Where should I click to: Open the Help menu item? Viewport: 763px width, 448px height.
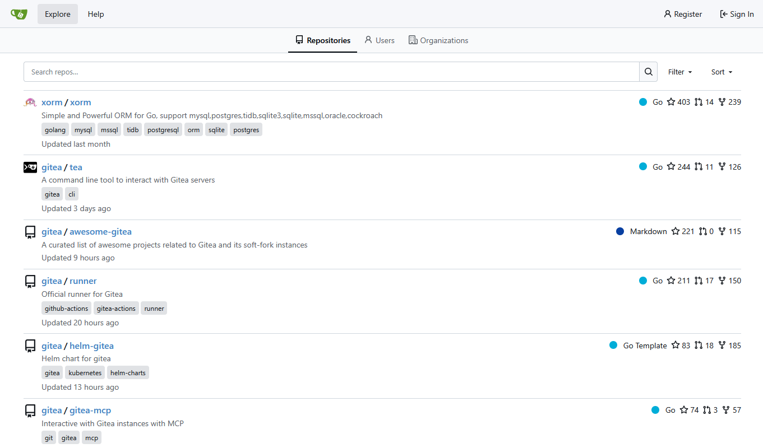96,14
